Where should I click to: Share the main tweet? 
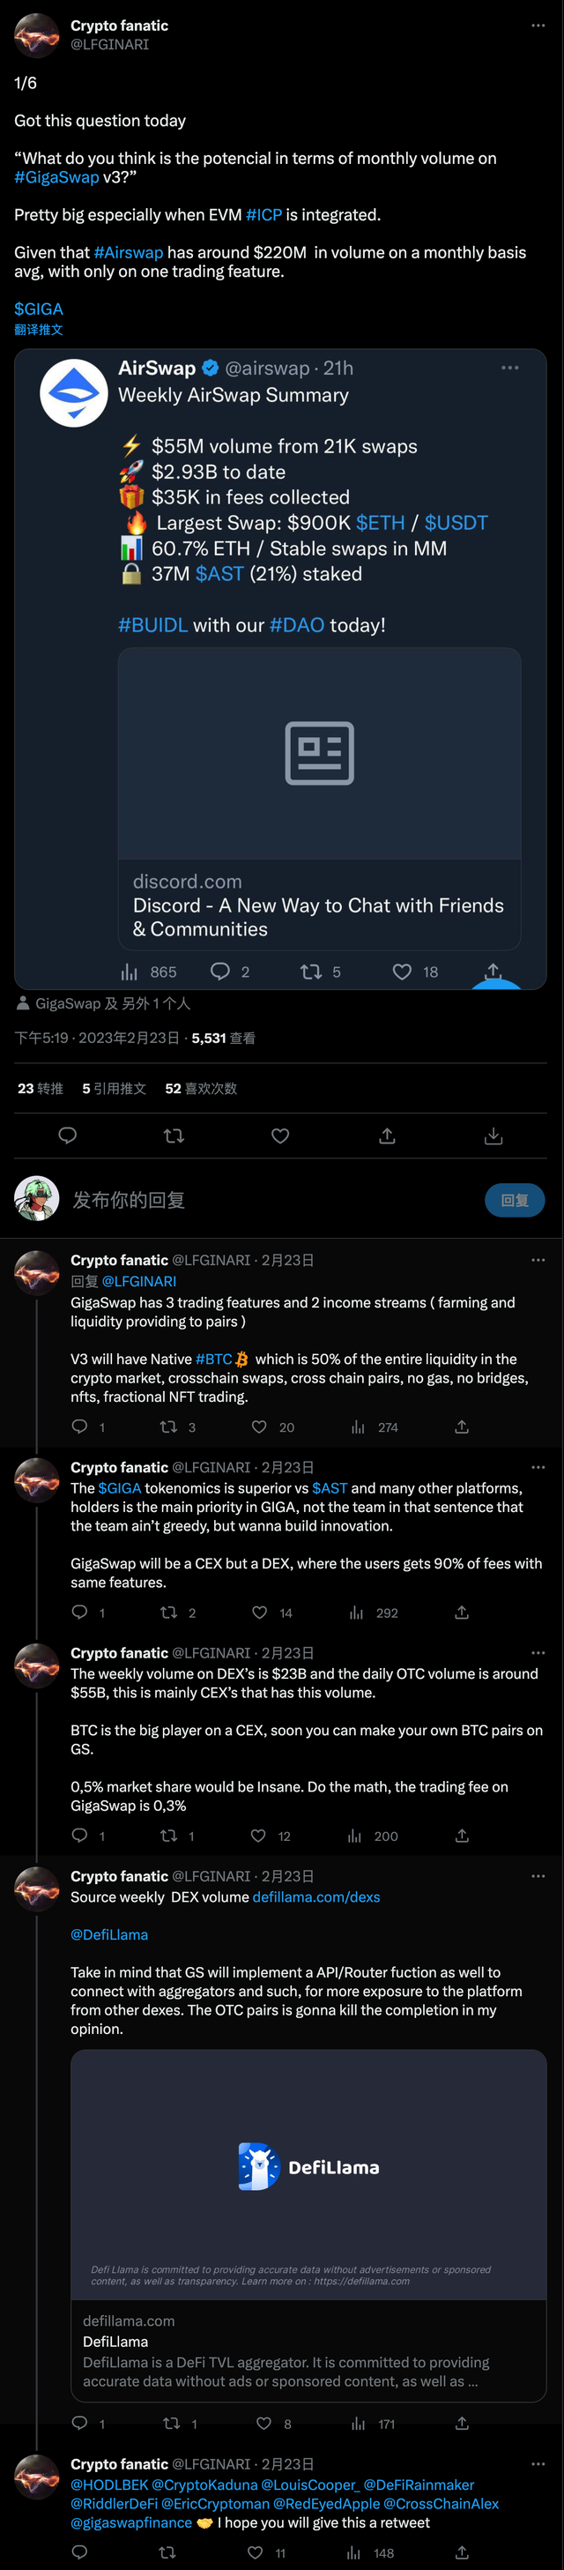[388, 1136]
